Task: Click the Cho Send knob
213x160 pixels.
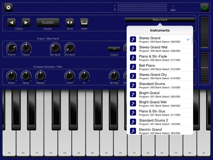Action: point(70,48)
